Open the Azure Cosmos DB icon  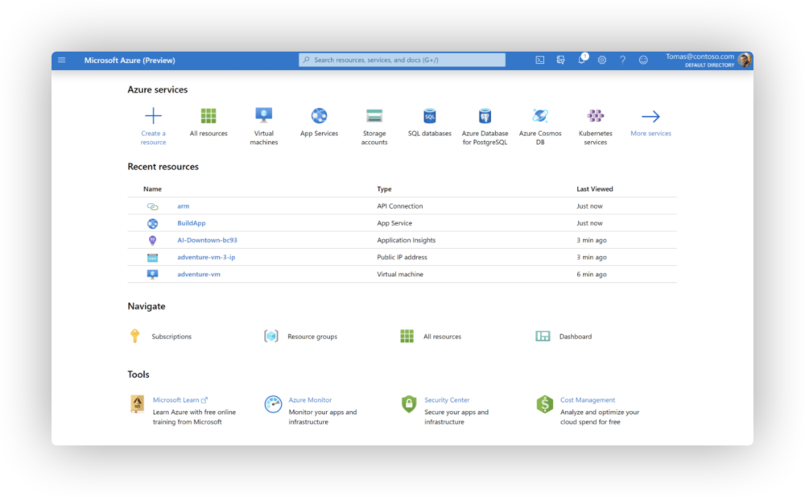pyautogui.click(x=540, y=116)
